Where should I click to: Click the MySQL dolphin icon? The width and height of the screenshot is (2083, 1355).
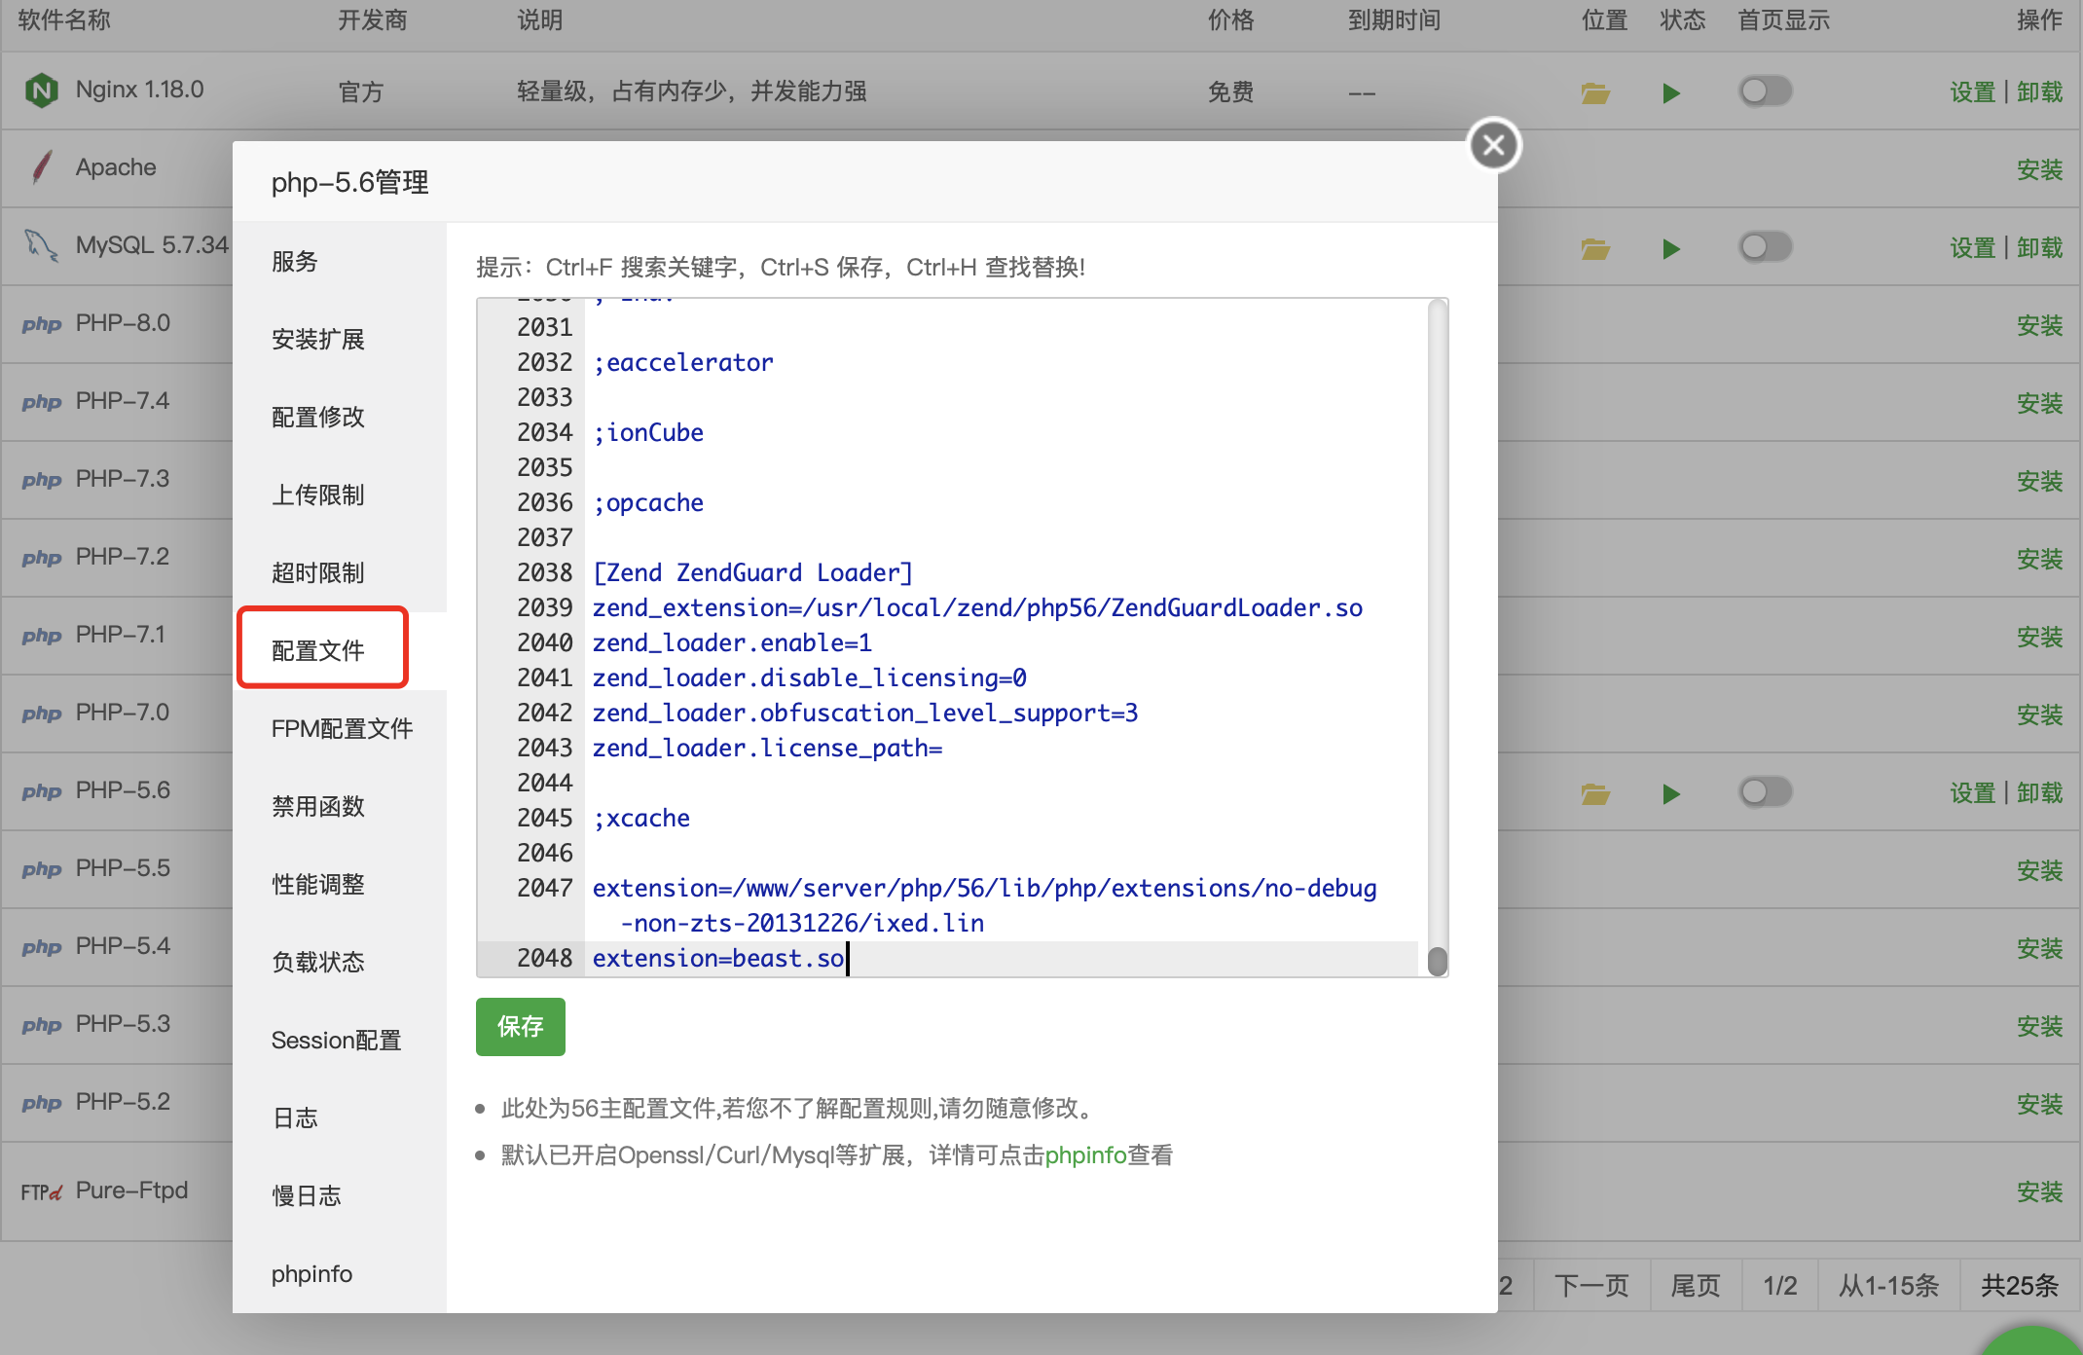tap(41, 244)
